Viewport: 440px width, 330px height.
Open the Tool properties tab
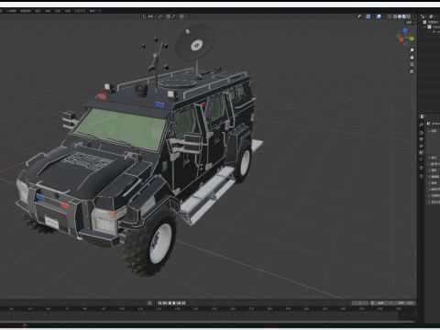421,125
